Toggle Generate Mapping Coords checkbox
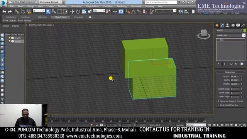Image resolution: width=247 pixels, height=139 pixels. coord(218,101)
